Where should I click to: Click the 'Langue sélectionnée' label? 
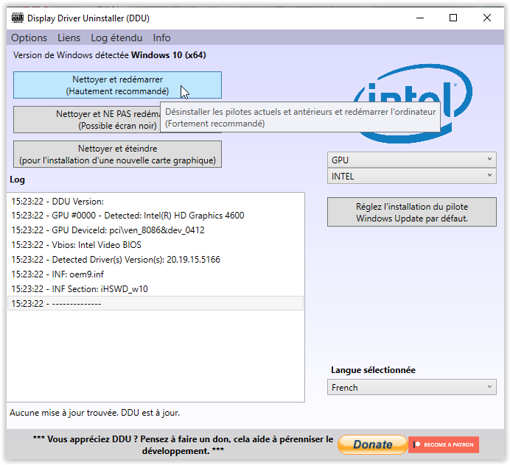[373, 370]
